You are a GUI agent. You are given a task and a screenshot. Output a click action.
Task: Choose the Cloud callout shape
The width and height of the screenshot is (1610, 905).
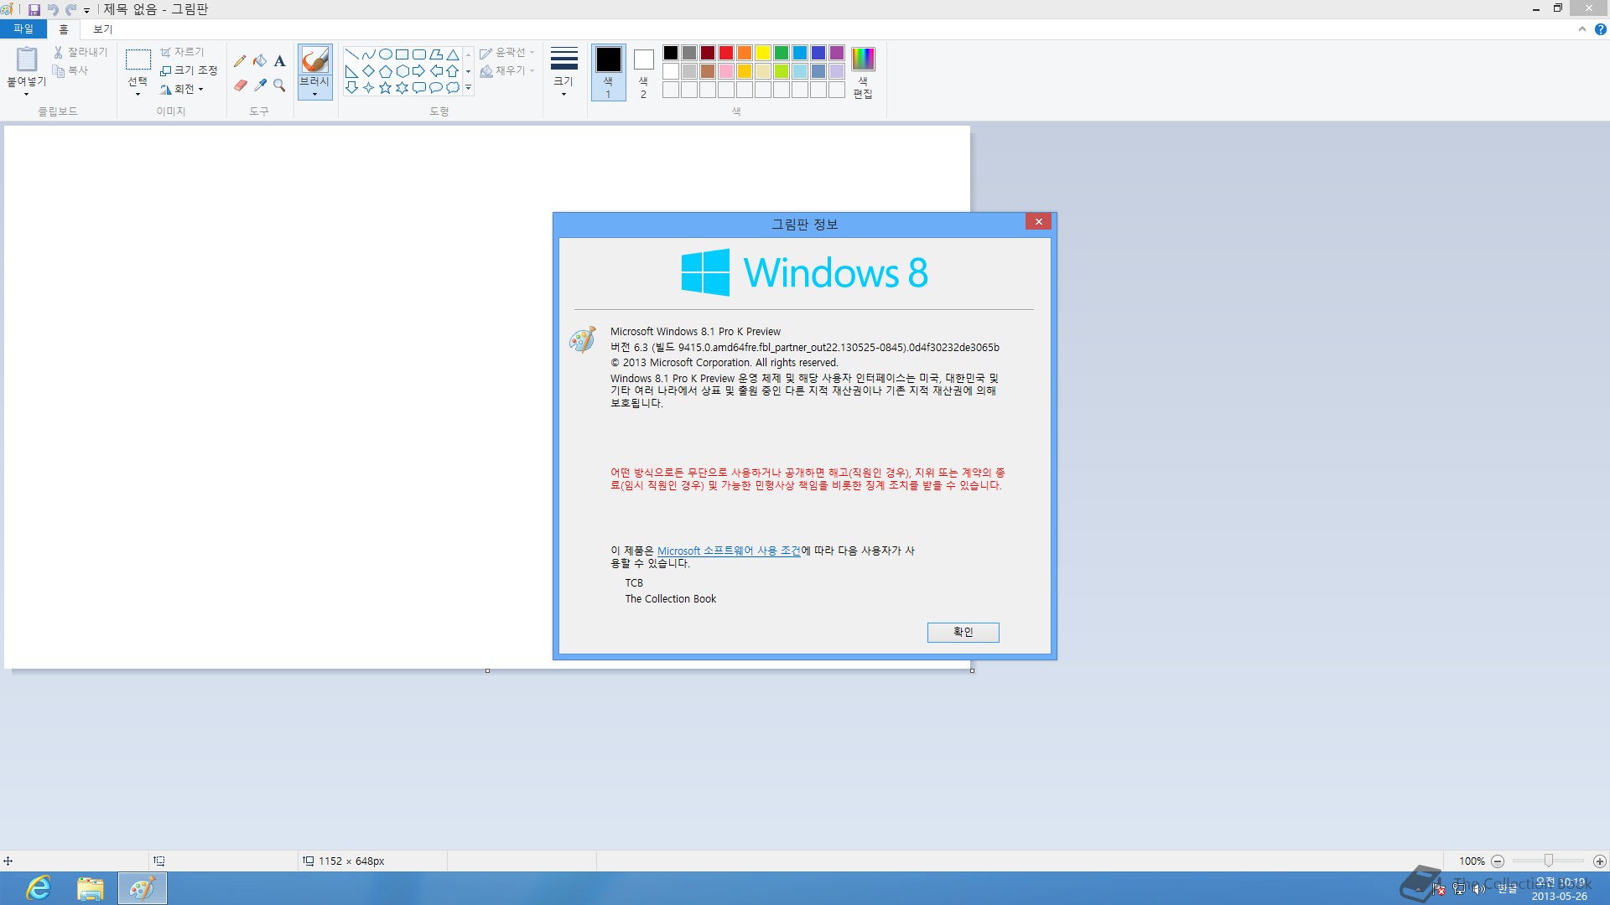[453, 88]
